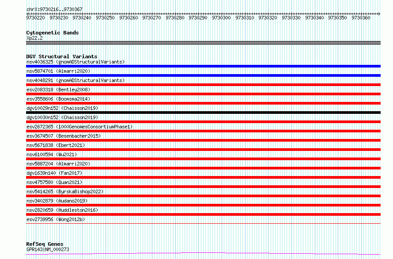Click the red bar under nsv2820659

pyautogui.click(x=203, y=214)
